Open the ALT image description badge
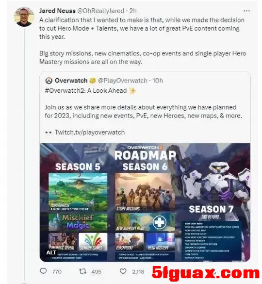Viewport: 262px width, 284px height. coord(51,252)
